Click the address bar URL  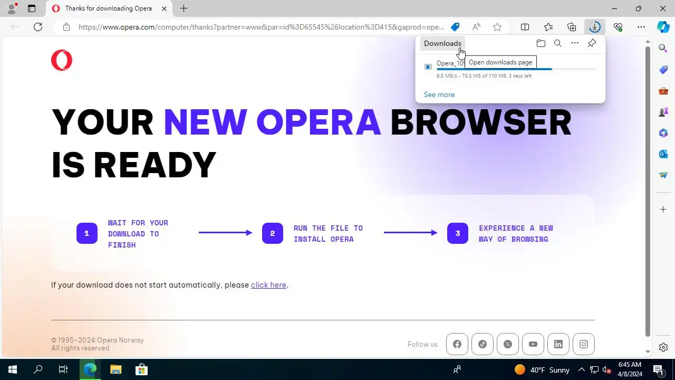(x=261, y=27)
